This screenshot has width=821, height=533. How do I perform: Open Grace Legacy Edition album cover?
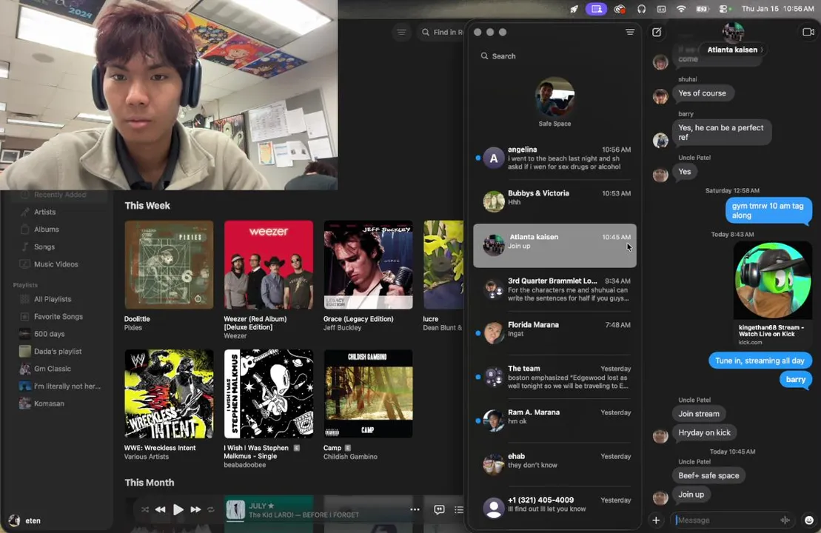click(368, 264)
